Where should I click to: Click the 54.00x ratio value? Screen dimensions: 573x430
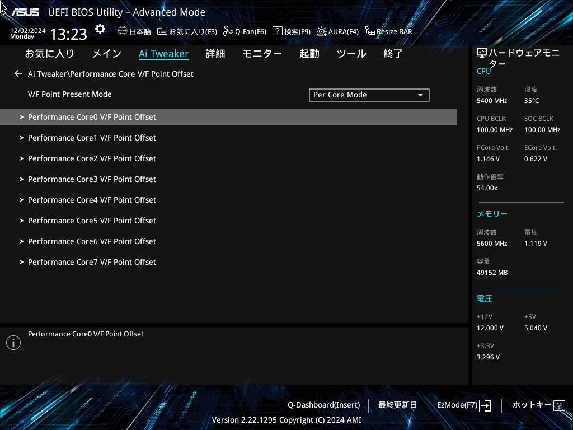click(487, 188)
